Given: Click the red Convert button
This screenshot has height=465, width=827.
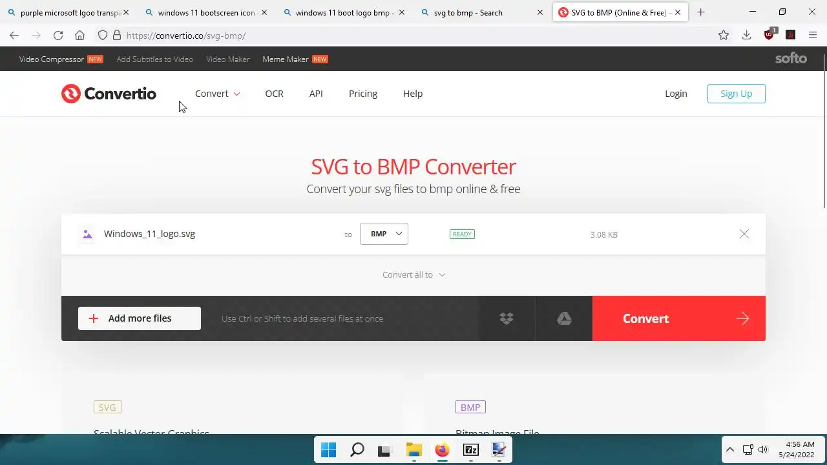Looking at the screenshot, I should point(679,318).
